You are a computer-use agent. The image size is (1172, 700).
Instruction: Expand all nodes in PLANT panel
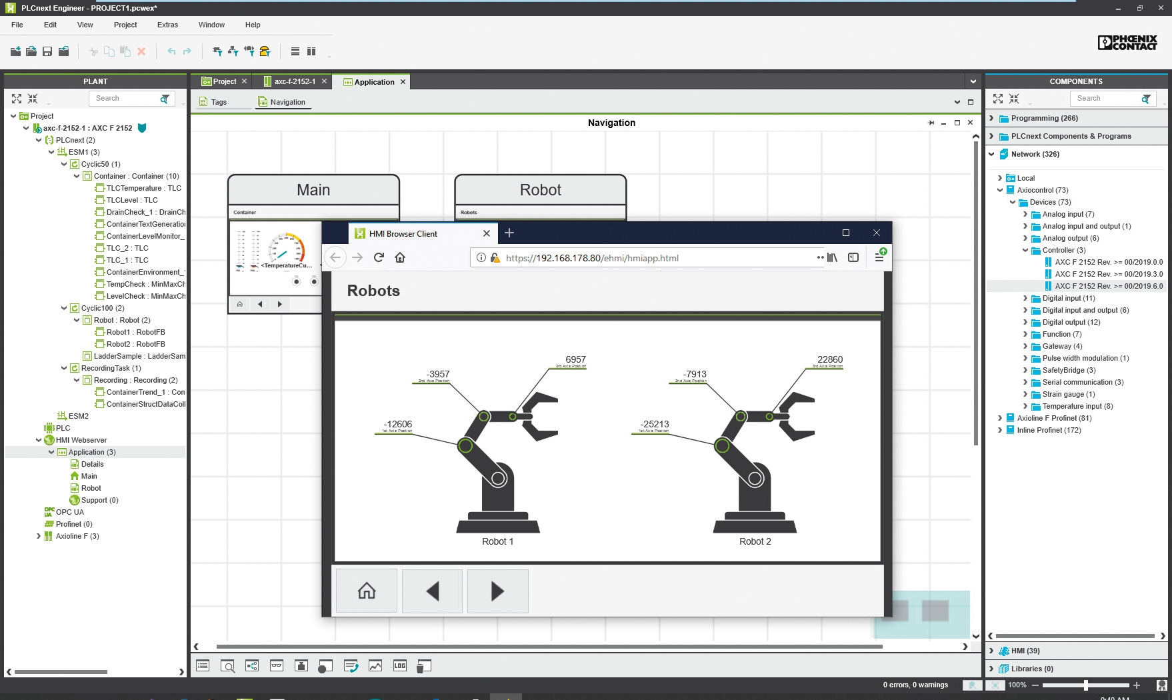click(17, 99)
